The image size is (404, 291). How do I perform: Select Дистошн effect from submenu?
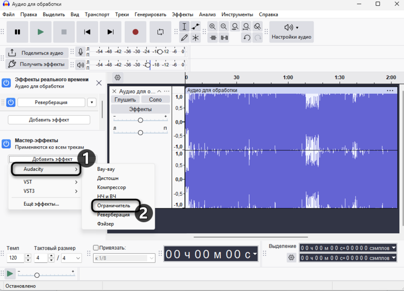[108, 178]
